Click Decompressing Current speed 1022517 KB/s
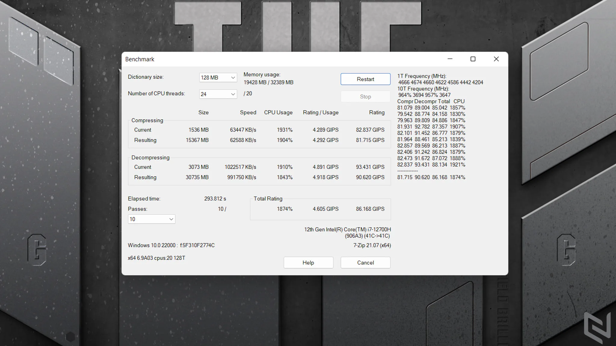Image resolution: width=616 pixels, height=346 pixels. tap(240, 167)
